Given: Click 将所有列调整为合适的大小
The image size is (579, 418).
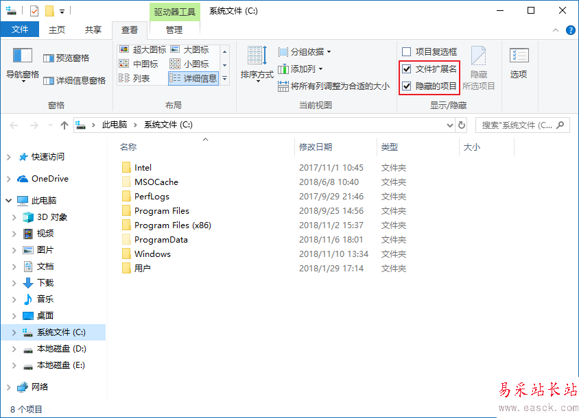Looking at the screenshot, I should (x=333, y=86).
